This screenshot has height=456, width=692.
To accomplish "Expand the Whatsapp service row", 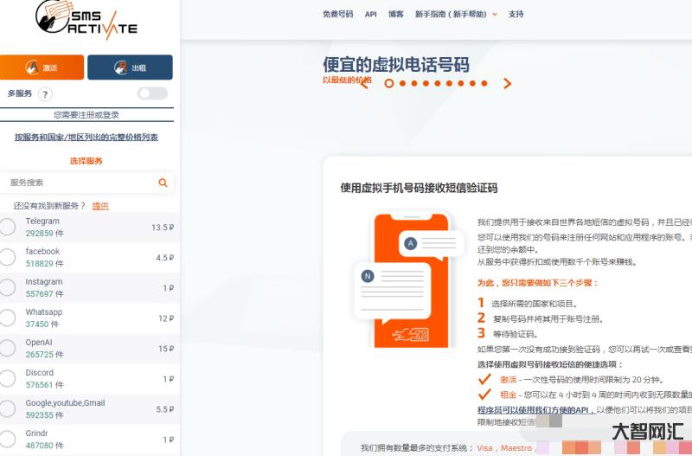I will click(x=86, y=318).
